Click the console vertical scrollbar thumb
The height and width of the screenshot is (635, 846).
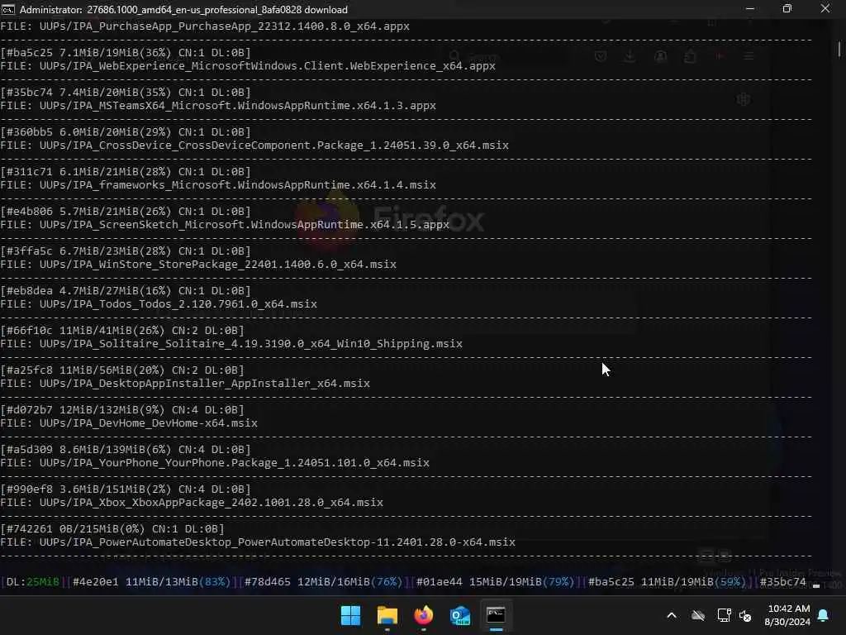[x=839, y=49]
